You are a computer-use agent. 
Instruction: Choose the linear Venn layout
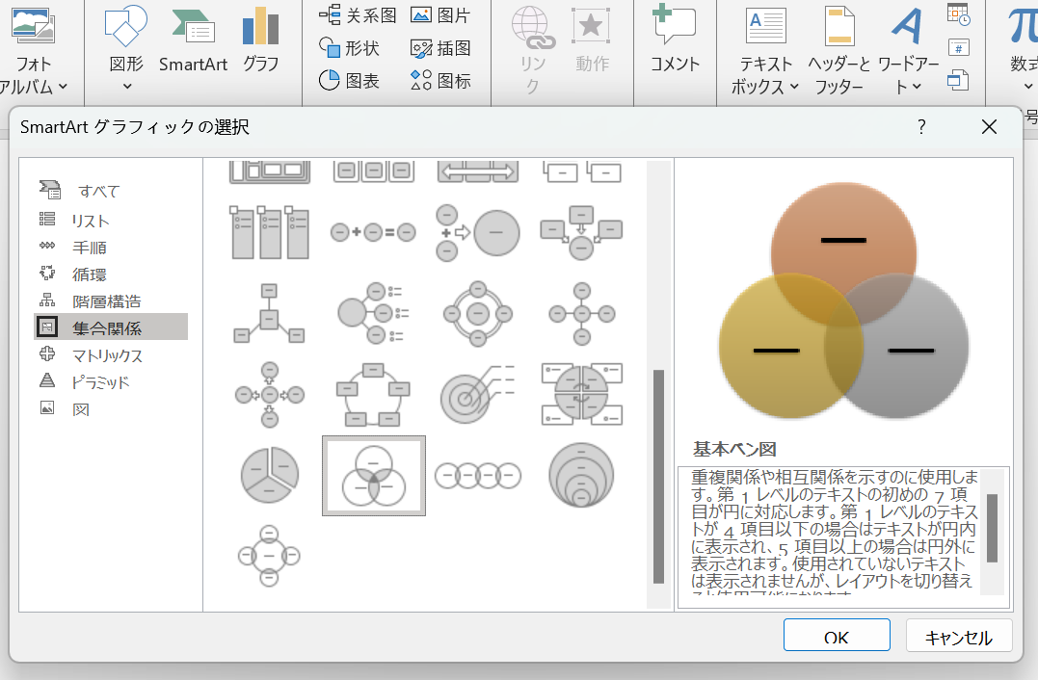477,476
